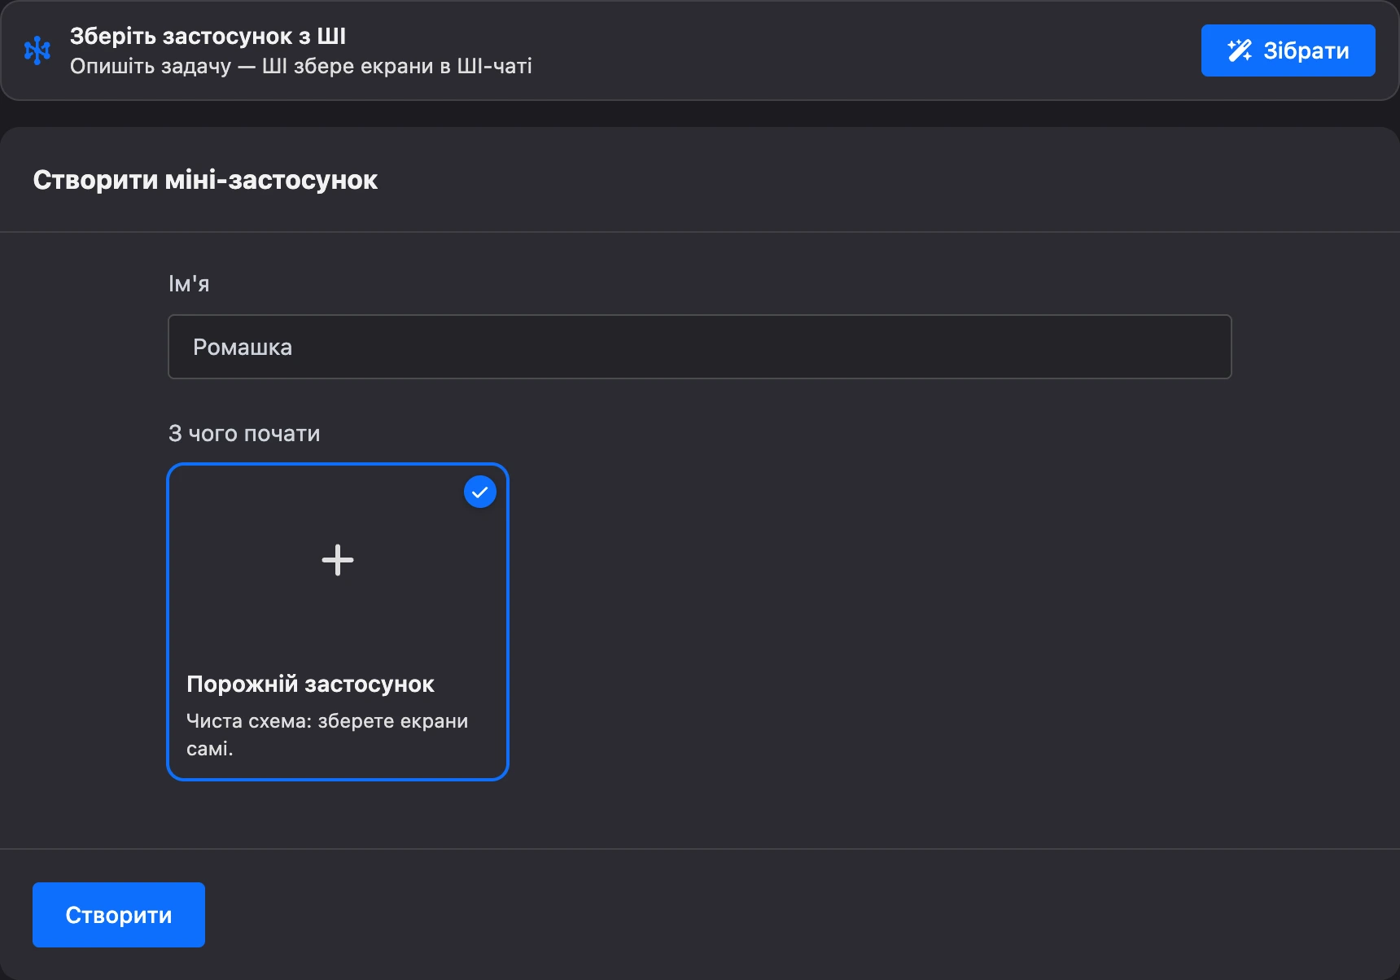Toggle the blue checkmark badge on the card
Image resolution: width=1400 pixels, height=980 pixels.
tap(480, 492)
